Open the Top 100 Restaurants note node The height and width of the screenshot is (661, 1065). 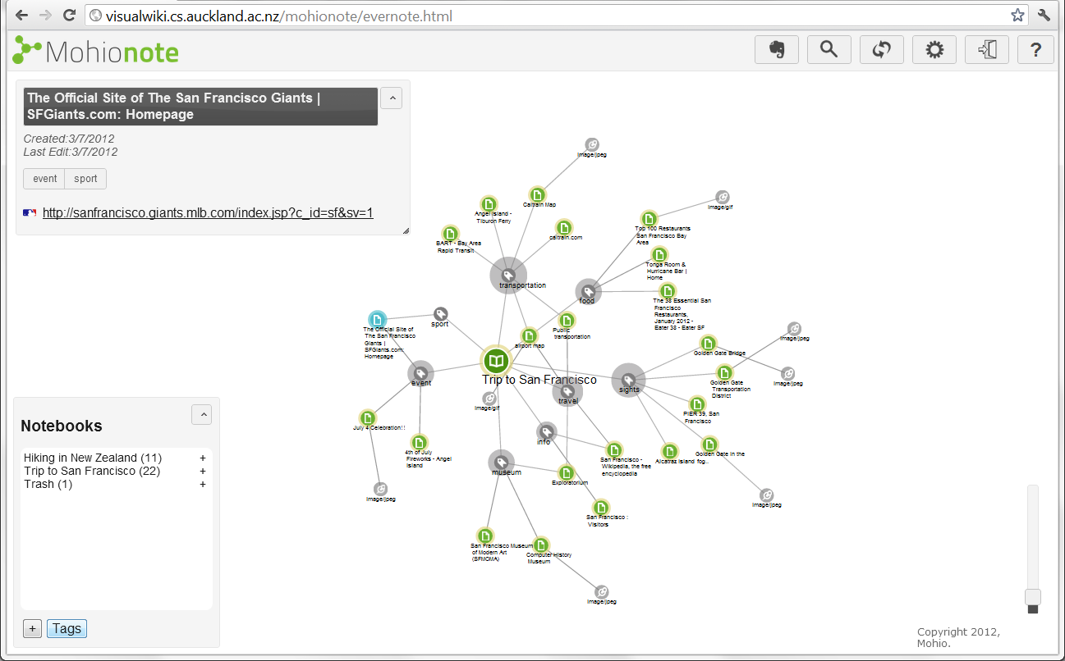pyautogui.click(x=650, y=218)
